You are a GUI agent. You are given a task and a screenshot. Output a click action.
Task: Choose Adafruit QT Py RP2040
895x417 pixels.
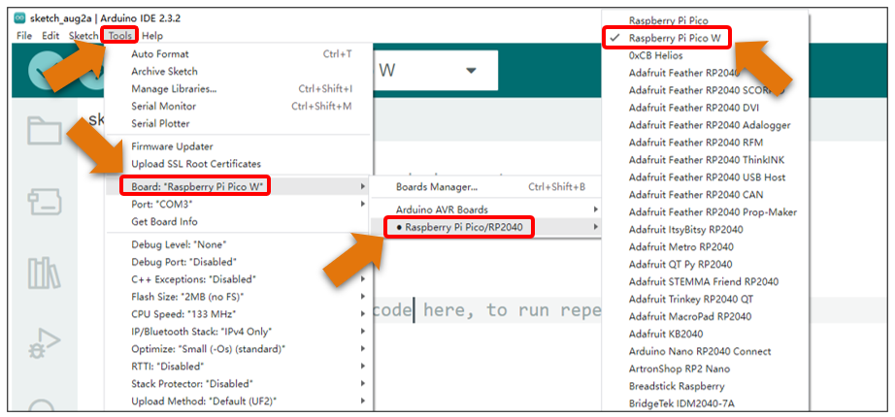pos(705,264)
